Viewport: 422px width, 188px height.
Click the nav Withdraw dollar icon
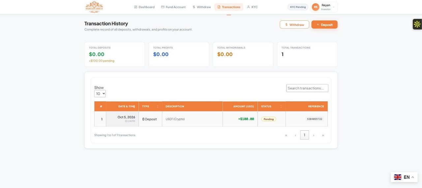click(x=194, y=7)
